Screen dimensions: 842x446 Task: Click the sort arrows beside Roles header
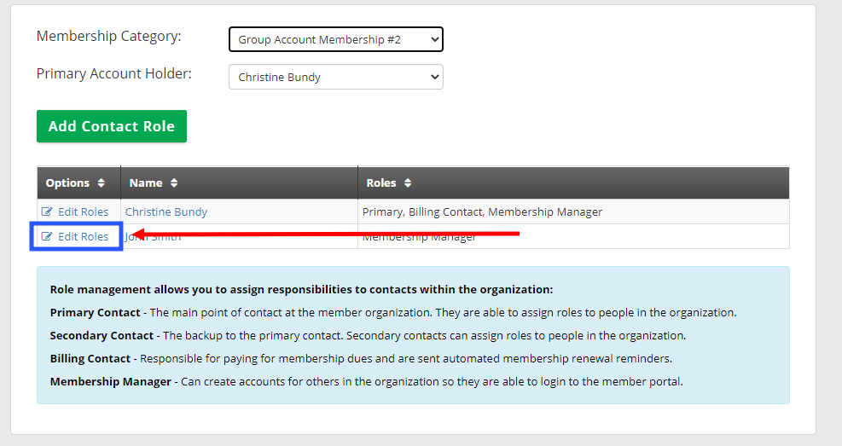408,183
